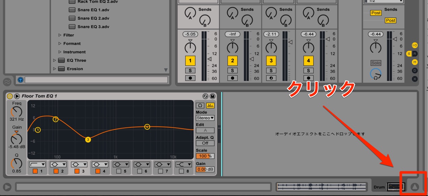Toggle the Detail View triangle at bottom right
This screenshot has height=196, width=428.
pos(415,187)
